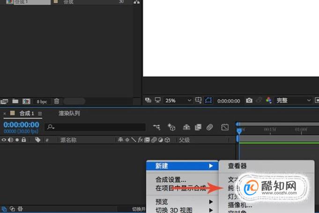Open the 8 bpc color depth setting

(x=42, y=102)
